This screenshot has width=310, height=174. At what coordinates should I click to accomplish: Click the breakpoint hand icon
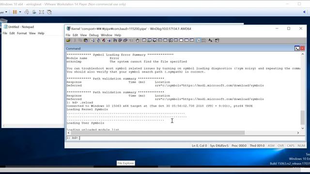(x=138, y=41)
